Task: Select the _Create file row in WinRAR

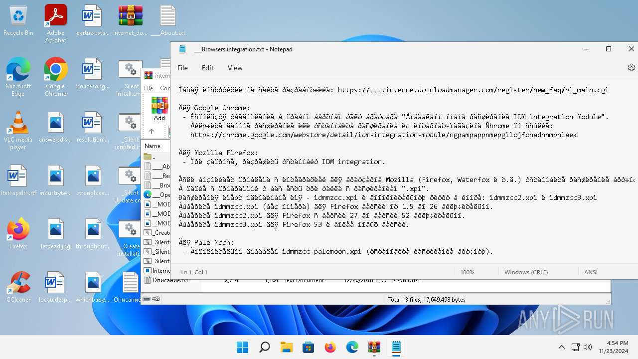Action: point(157,232)
